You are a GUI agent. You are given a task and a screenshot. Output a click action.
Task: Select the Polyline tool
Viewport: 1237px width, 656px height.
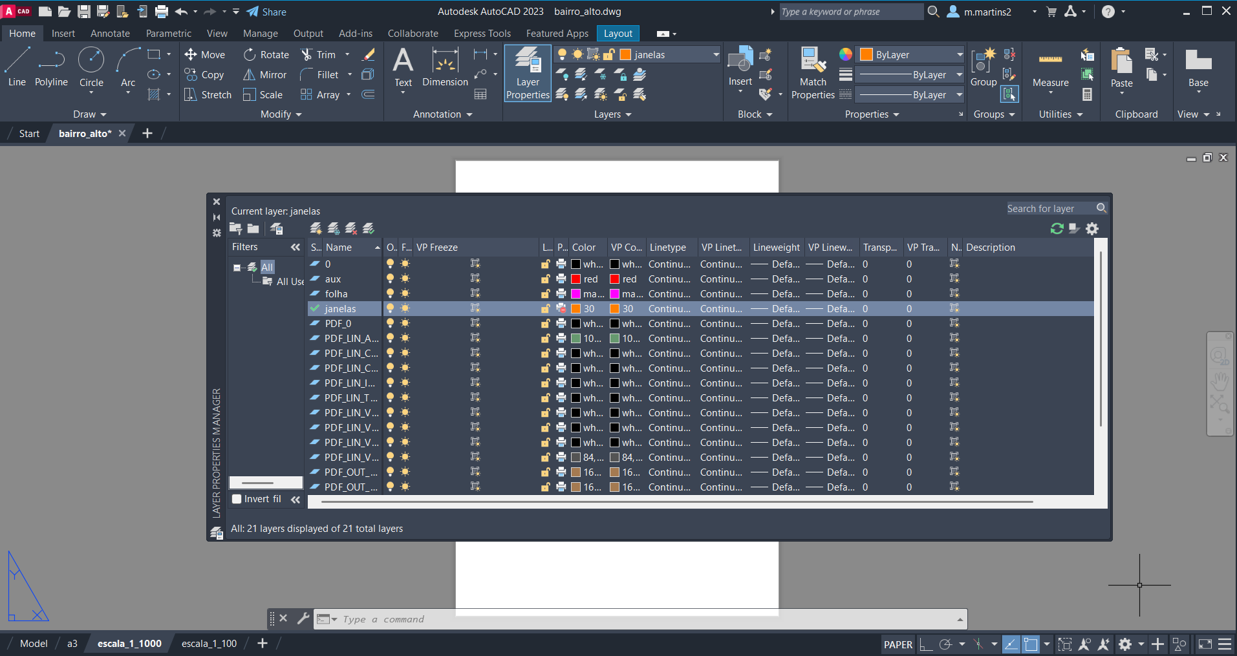click(51, 68)
